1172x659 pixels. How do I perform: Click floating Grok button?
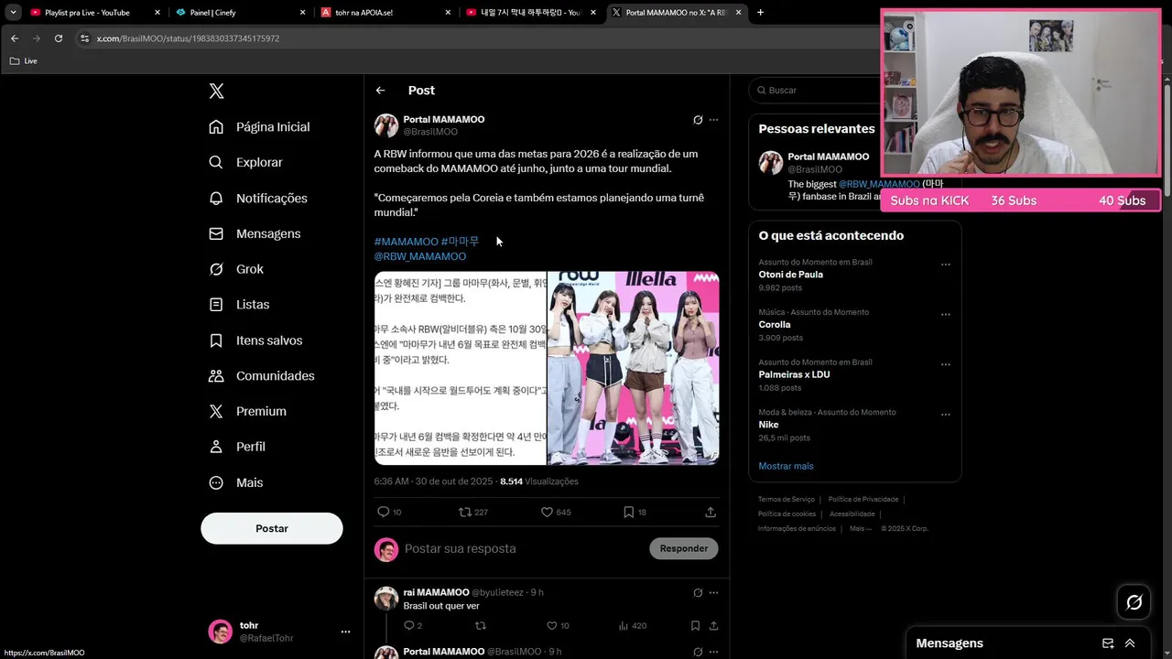pyautogui.click(x=1134, y=602)
